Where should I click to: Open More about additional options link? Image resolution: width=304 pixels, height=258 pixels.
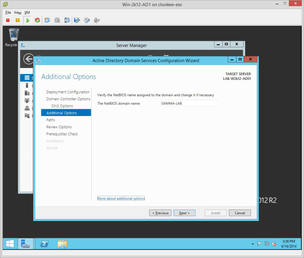(x=121, y=199)
